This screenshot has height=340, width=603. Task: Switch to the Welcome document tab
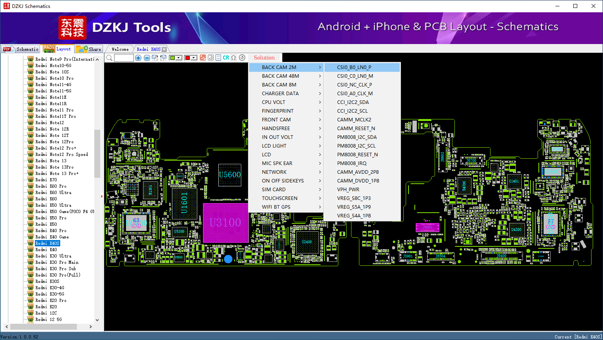coord(120,49)
